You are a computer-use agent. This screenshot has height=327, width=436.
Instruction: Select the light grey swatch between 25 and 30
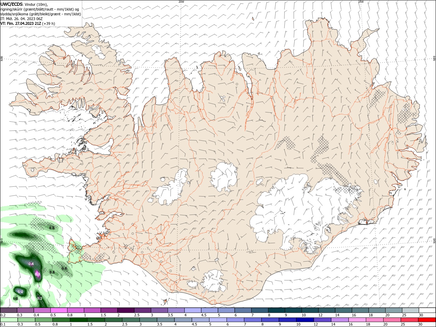tap(410, 310)
